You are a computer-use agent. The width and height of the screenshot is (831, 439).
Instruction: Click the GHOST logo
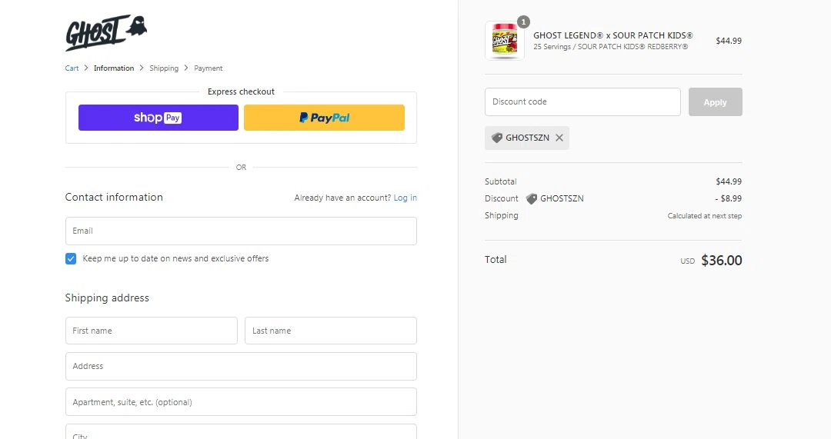(x=105, y=33)
